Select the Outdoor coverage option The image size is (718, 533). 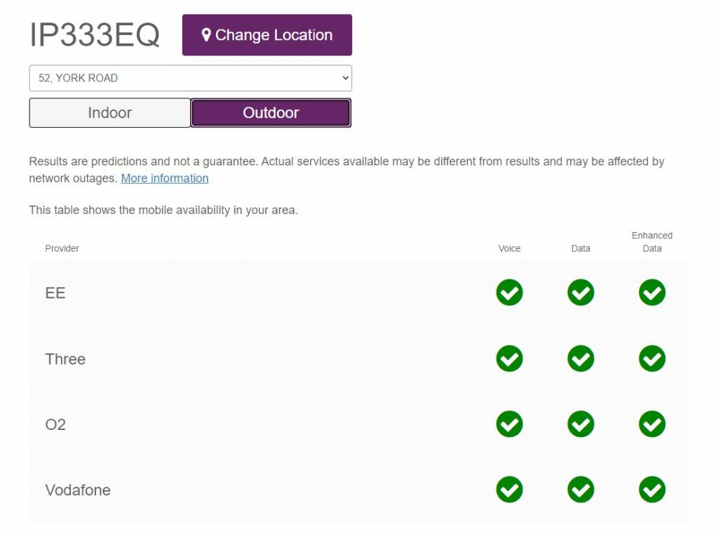click(271, 113)
